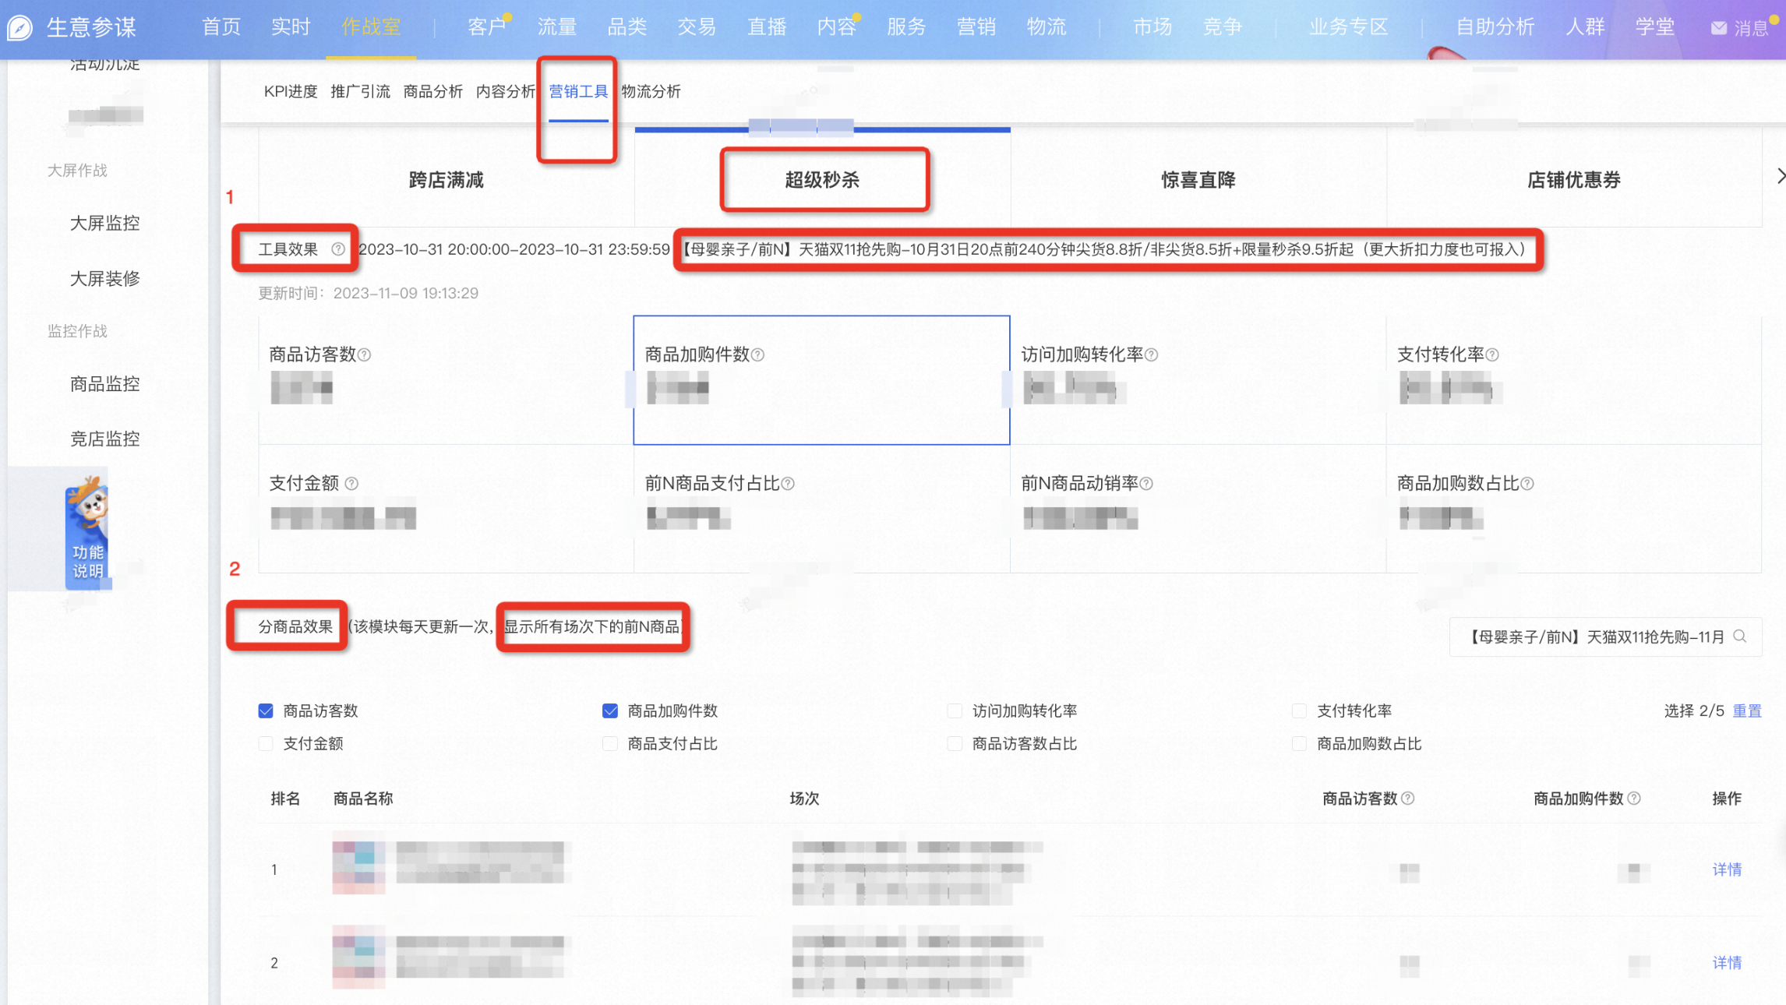Click help icon beside 支付金额
The height and width of the screenshot is (1005, 1786).
pos(351,484)
